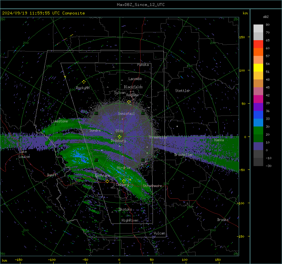Screen dimensions: 282x264
Task: Select the light blue 30-33 dBZ swatch
Action: [258, 123]
